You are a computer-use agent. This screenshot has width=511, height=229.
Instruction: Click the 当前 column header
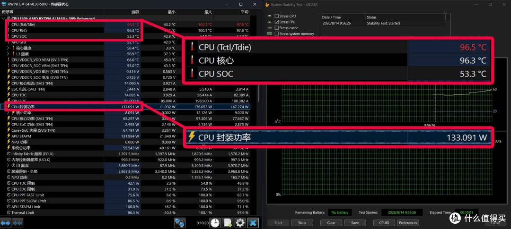pyautogui.click(x=123, y=12)
